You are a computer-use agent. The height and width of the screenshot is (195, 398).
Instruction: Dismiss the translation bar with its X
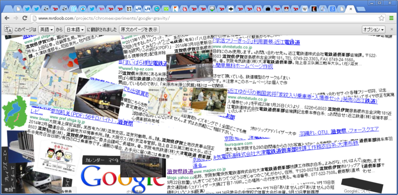(392, 29)
